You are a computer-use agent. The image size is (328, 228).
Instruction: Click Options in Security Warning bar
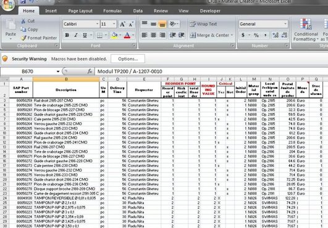(128, 59)
